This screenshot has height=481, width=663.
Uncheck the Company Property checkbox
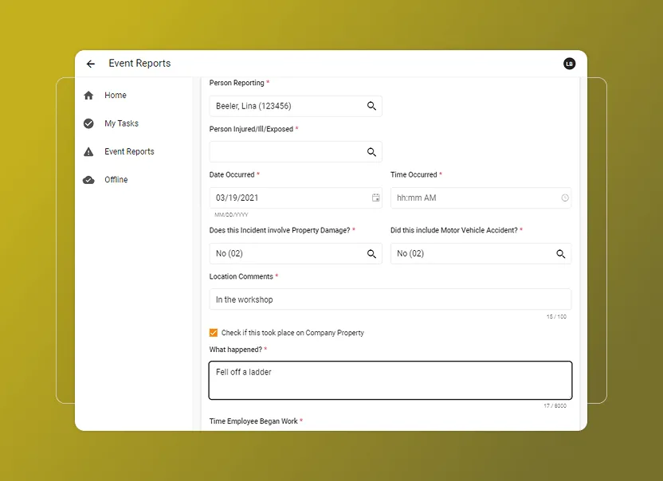(x=214, y=332)
